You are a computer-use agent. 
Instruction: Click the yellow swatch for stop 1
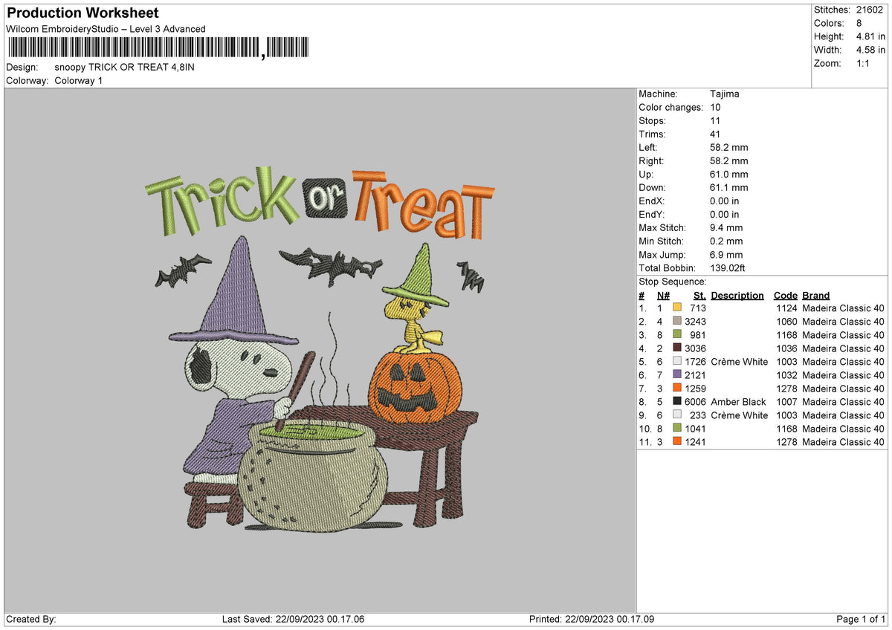[x=677, y=308]
